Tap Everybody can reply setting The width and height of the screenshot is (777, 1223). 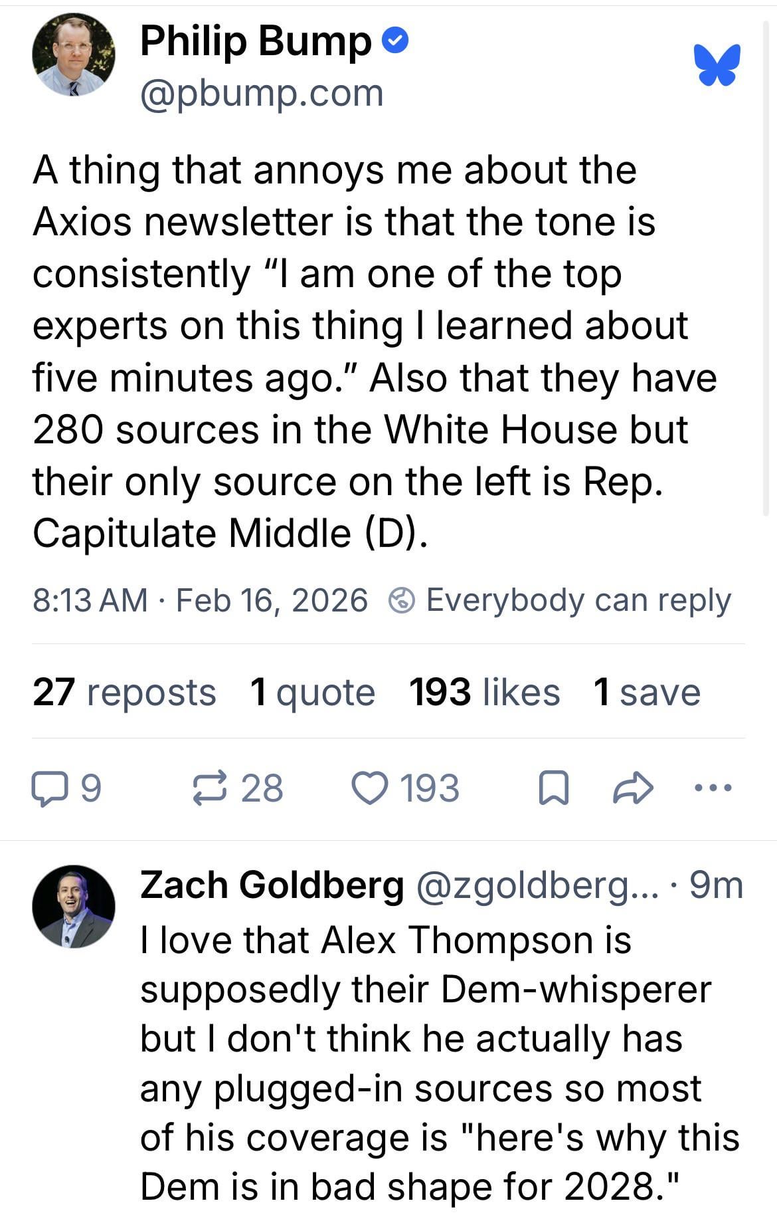pos(578,600)
